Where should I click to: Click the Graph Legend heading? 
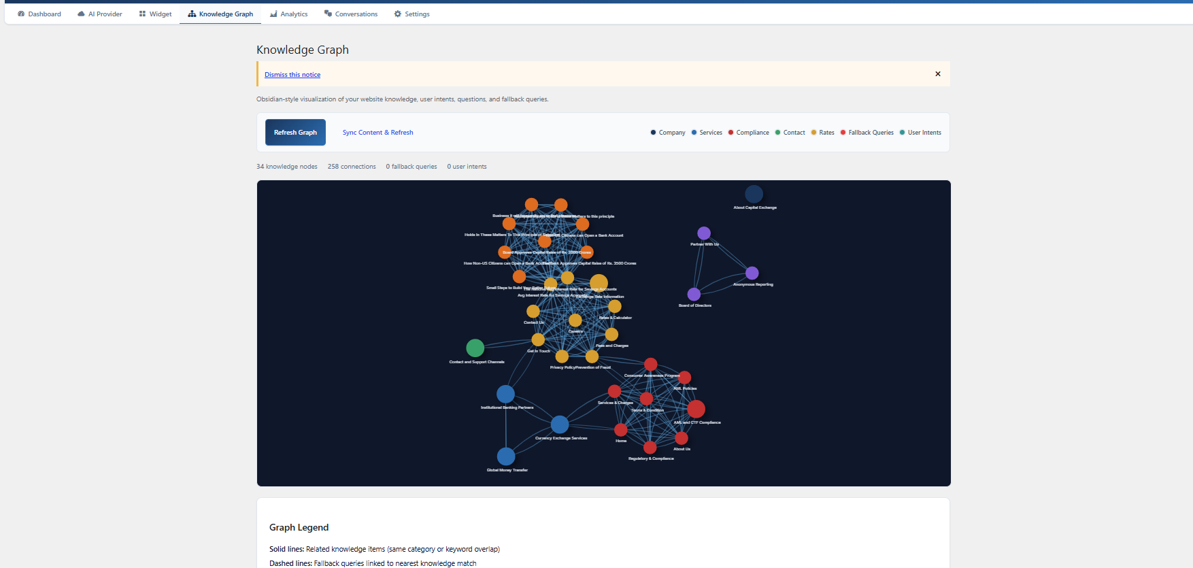tap(299, 527)
